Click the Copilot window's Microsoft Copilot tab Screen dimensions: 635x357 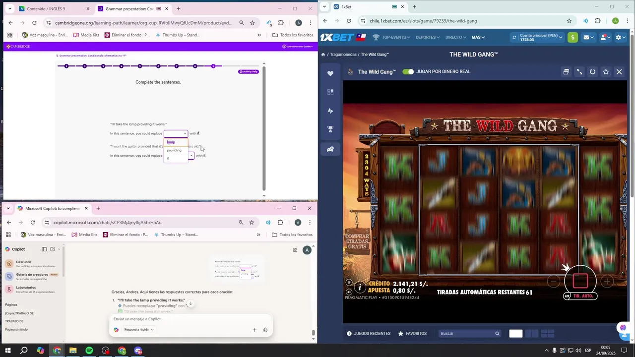click(x=52, y=208)
